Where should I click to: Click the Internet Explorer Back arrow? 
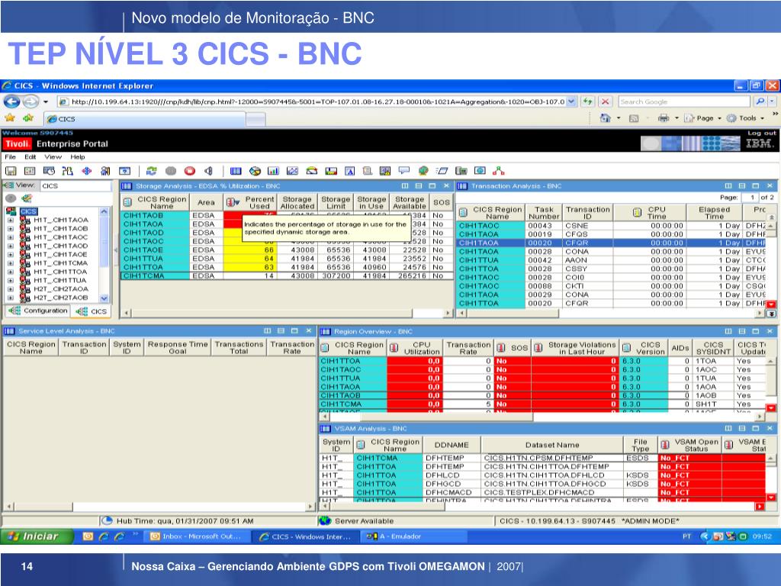(12, 101)
